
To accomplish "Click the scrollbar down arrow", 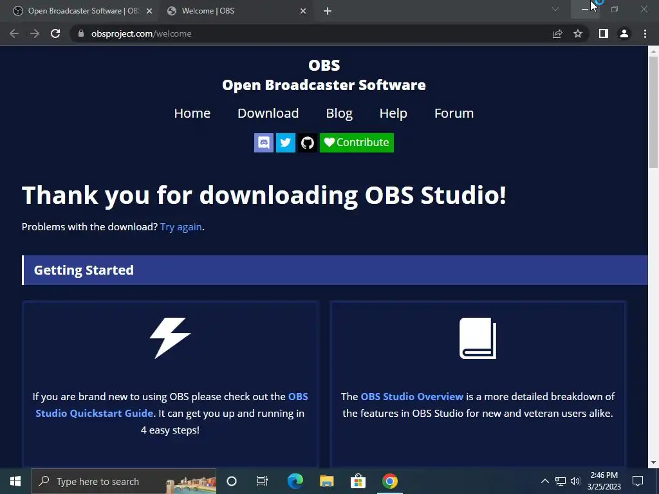I will pyautogui.click(x=653, y=462).
